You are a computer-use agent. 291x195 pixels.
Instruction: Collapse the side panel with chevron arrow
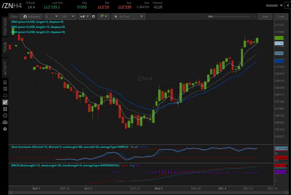click(288, 6)
